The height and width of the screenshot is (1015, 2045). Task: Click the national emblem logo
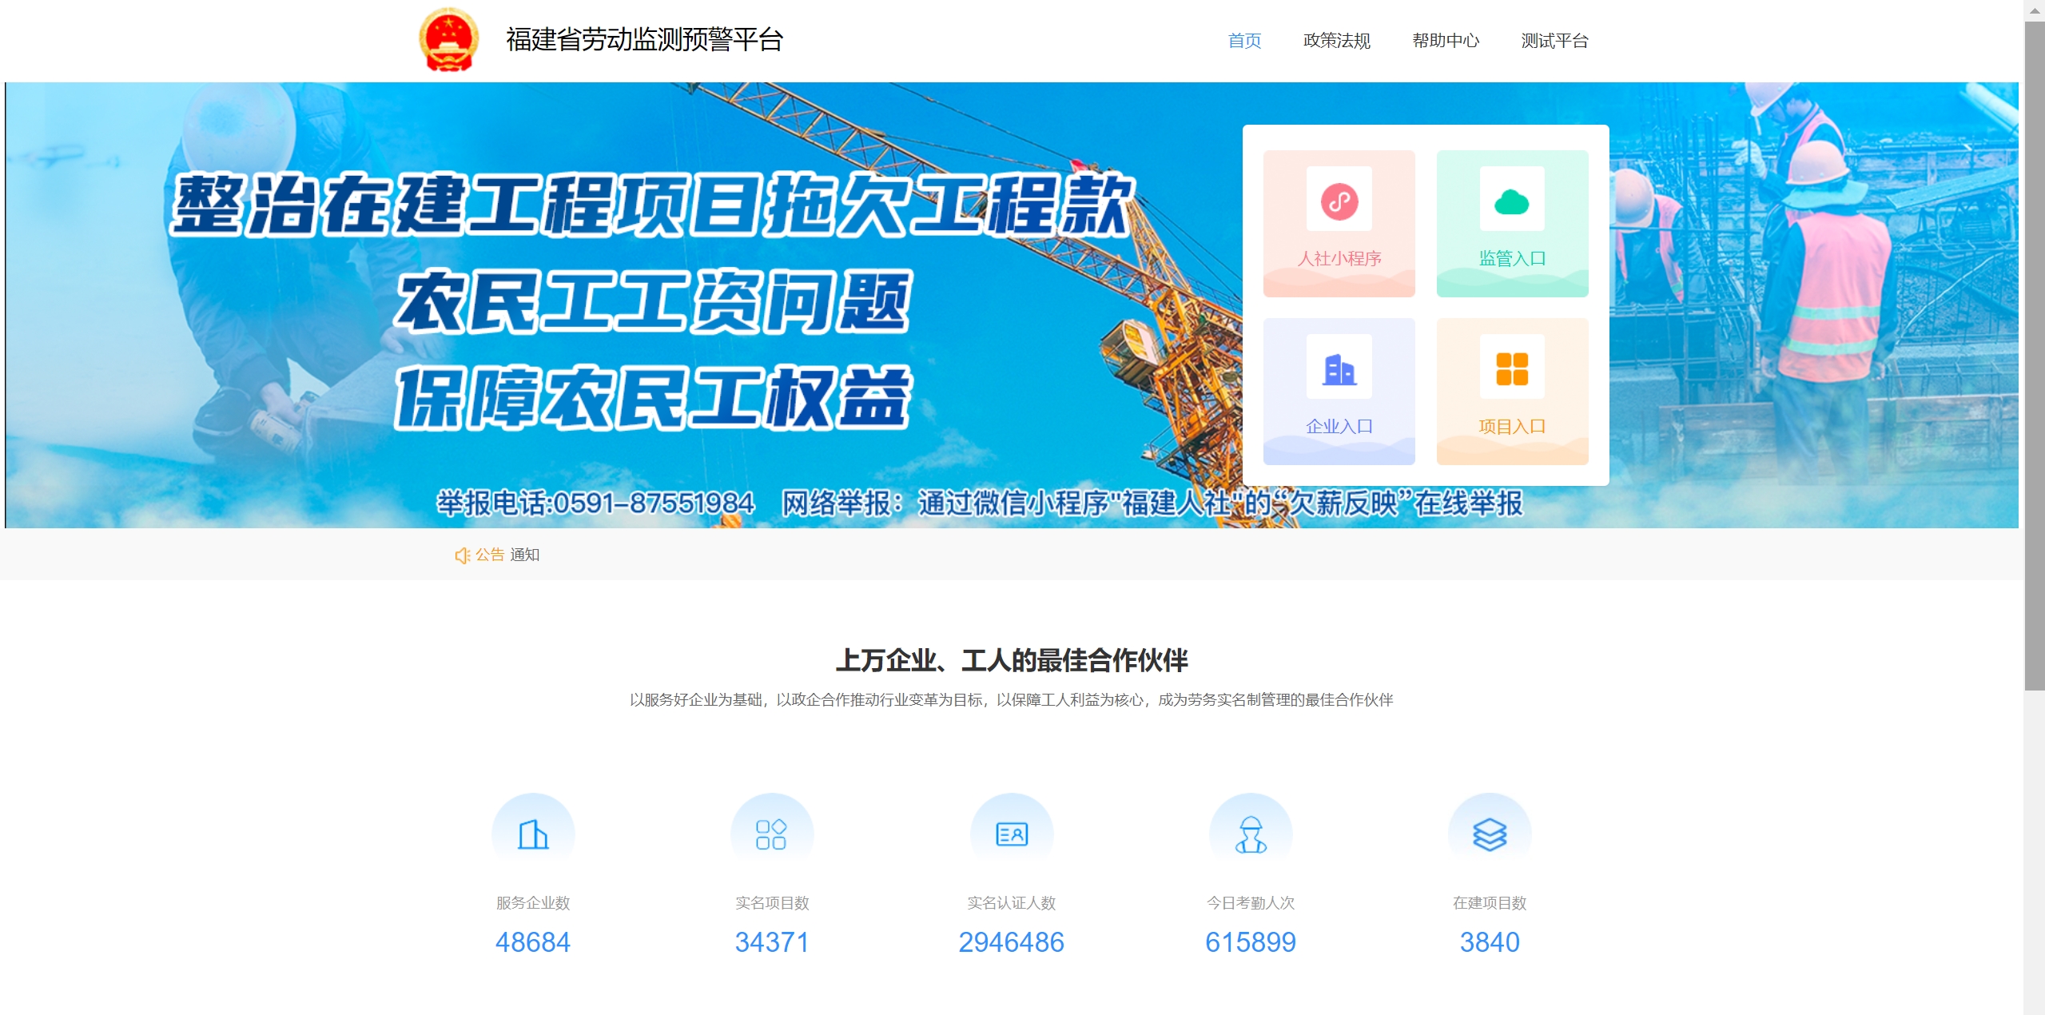(x=448, y=40)
